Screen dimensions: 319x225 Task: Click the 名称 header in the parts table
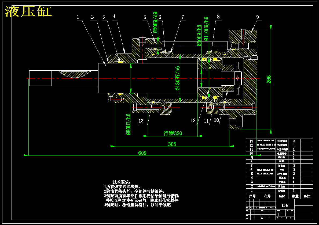pyautogui.click(x=282, y=196)
